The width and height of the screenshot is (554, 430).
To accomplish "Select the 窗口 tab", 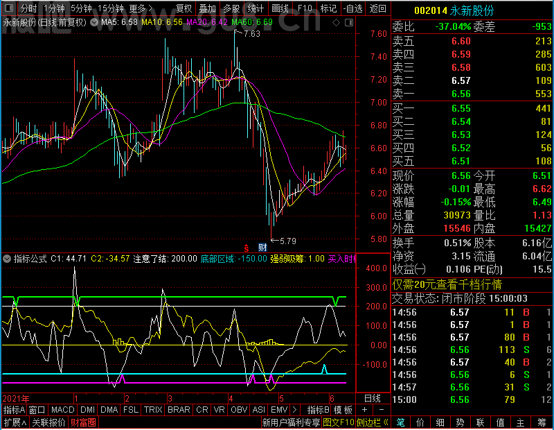I will (x=37, y=410).
